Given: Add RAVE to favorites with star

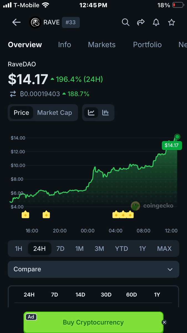Looking at the screenshot, I should point(171,22).
